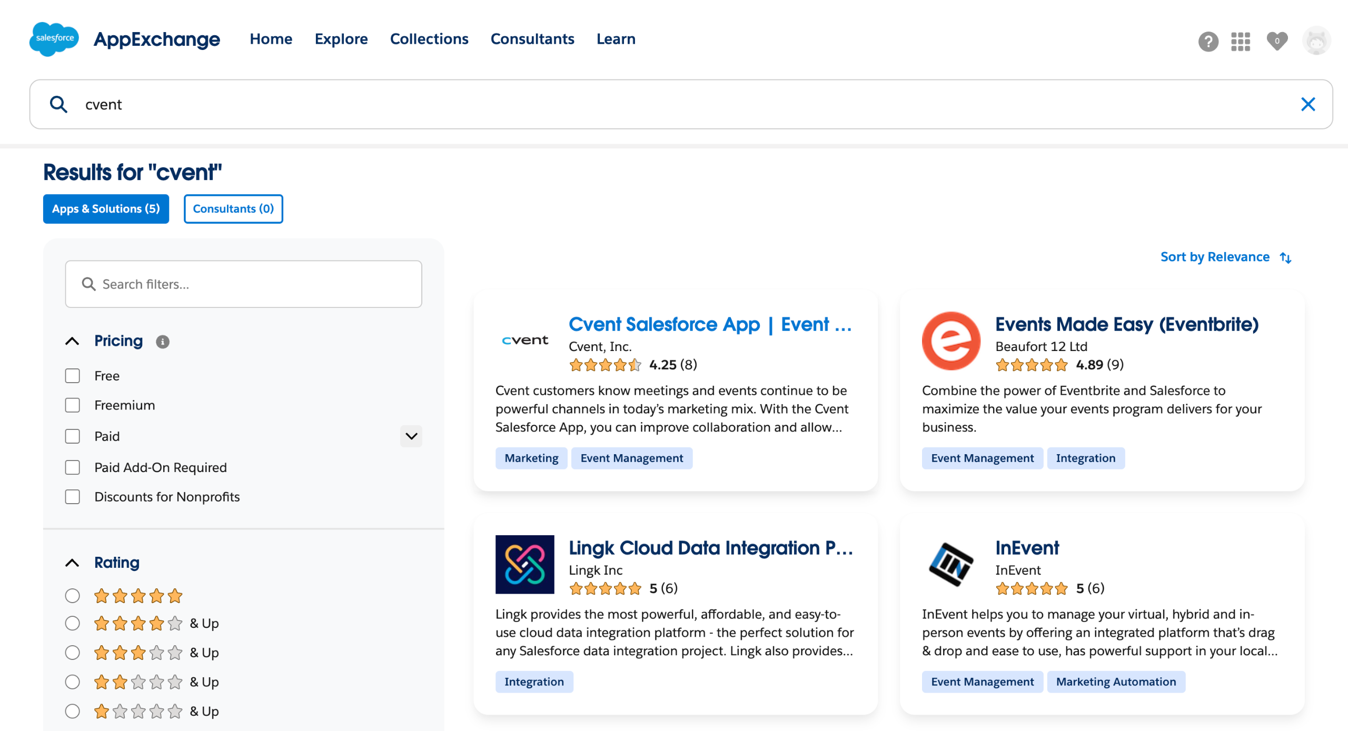Click the Pricing info icon
The width and height of the screenshot is (1348, 731).
coord(163,342)
